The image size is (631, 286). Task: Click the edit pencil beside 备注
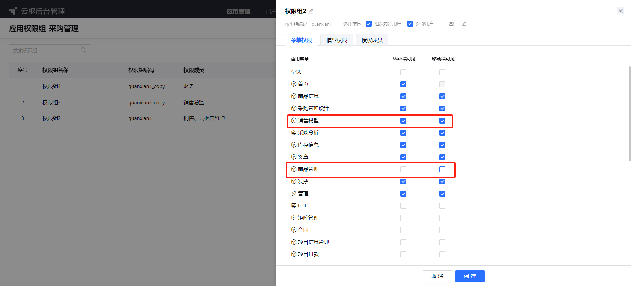[x=464, y=24]
